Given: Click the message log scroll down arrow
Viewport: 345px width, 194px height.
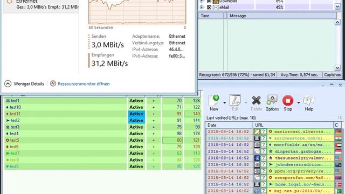Looking at the screenshot, I should [337, 67].
